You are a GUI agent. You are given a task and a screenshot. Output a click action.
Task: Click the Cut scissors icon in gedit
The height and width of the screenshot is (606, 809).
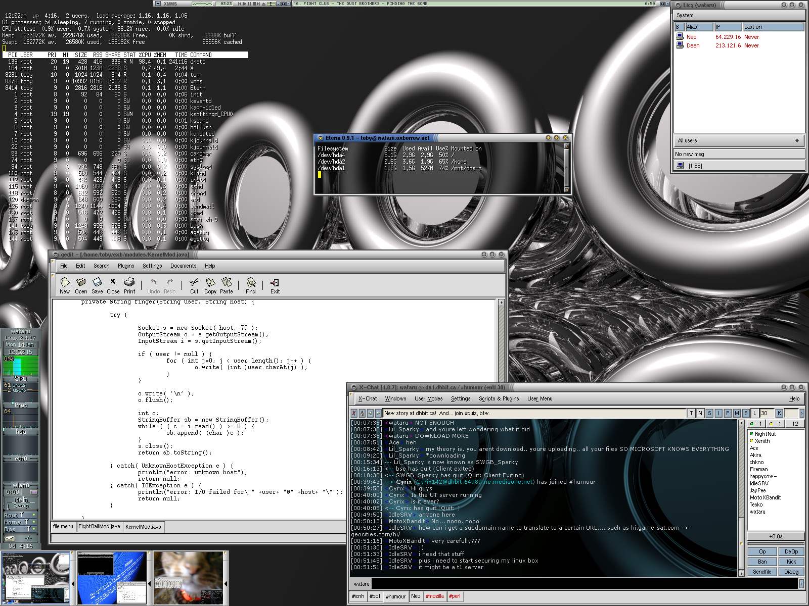click(194, 282)
